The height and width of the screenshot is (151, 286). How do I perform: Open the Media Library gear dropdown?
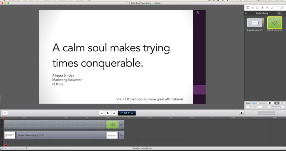point(270,103)
